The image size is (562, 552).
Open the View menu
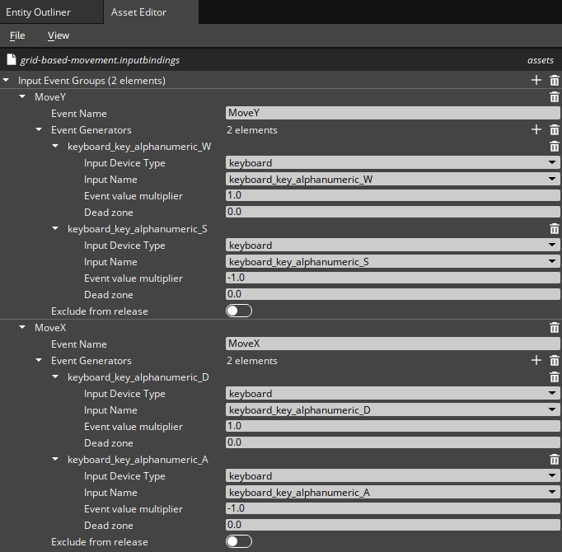pyautogui.click(x=59, y=35)
